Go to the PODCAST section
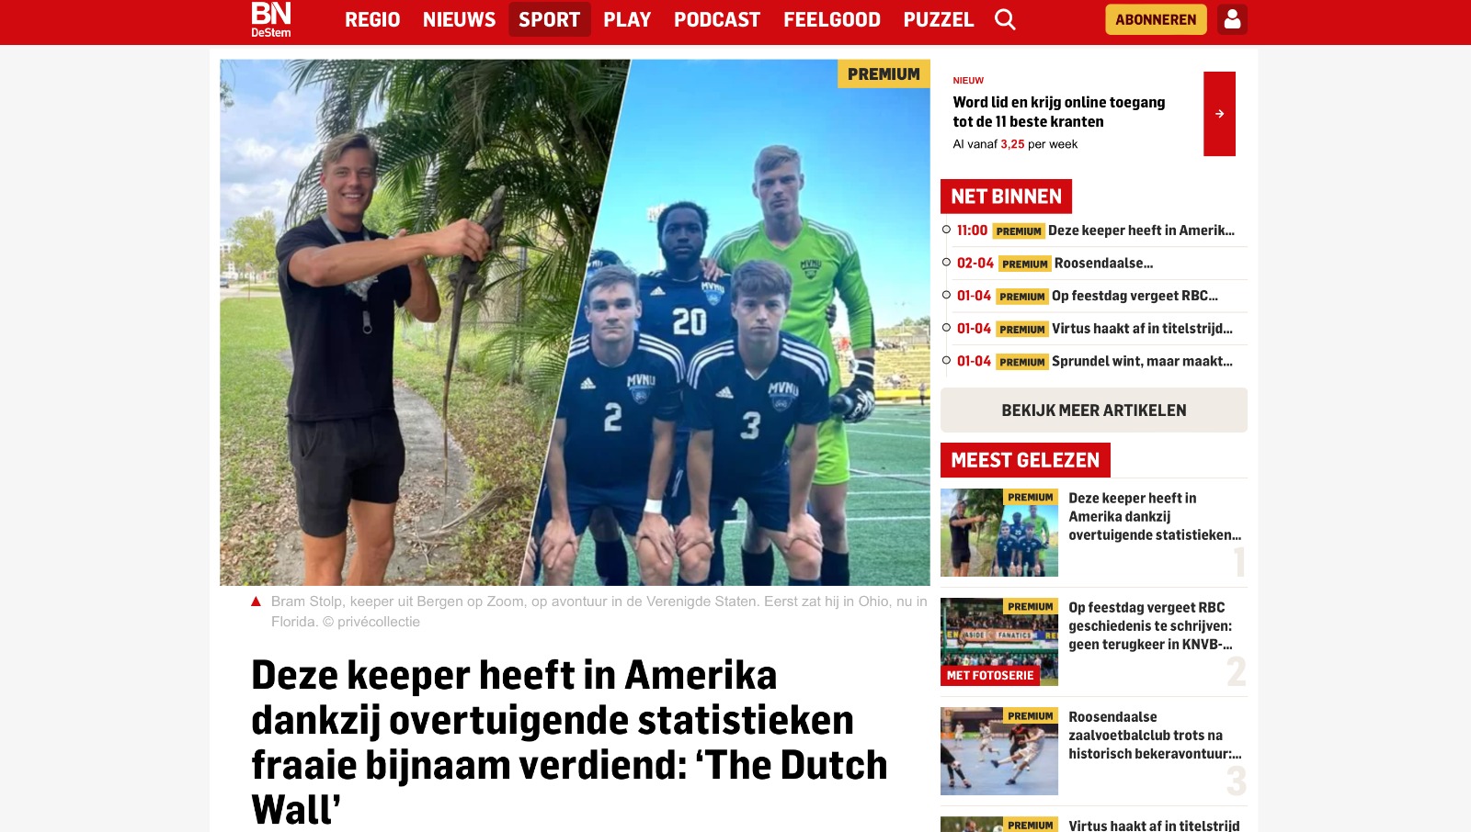Screen dimensions: 1471x832 tap(717, 19)
